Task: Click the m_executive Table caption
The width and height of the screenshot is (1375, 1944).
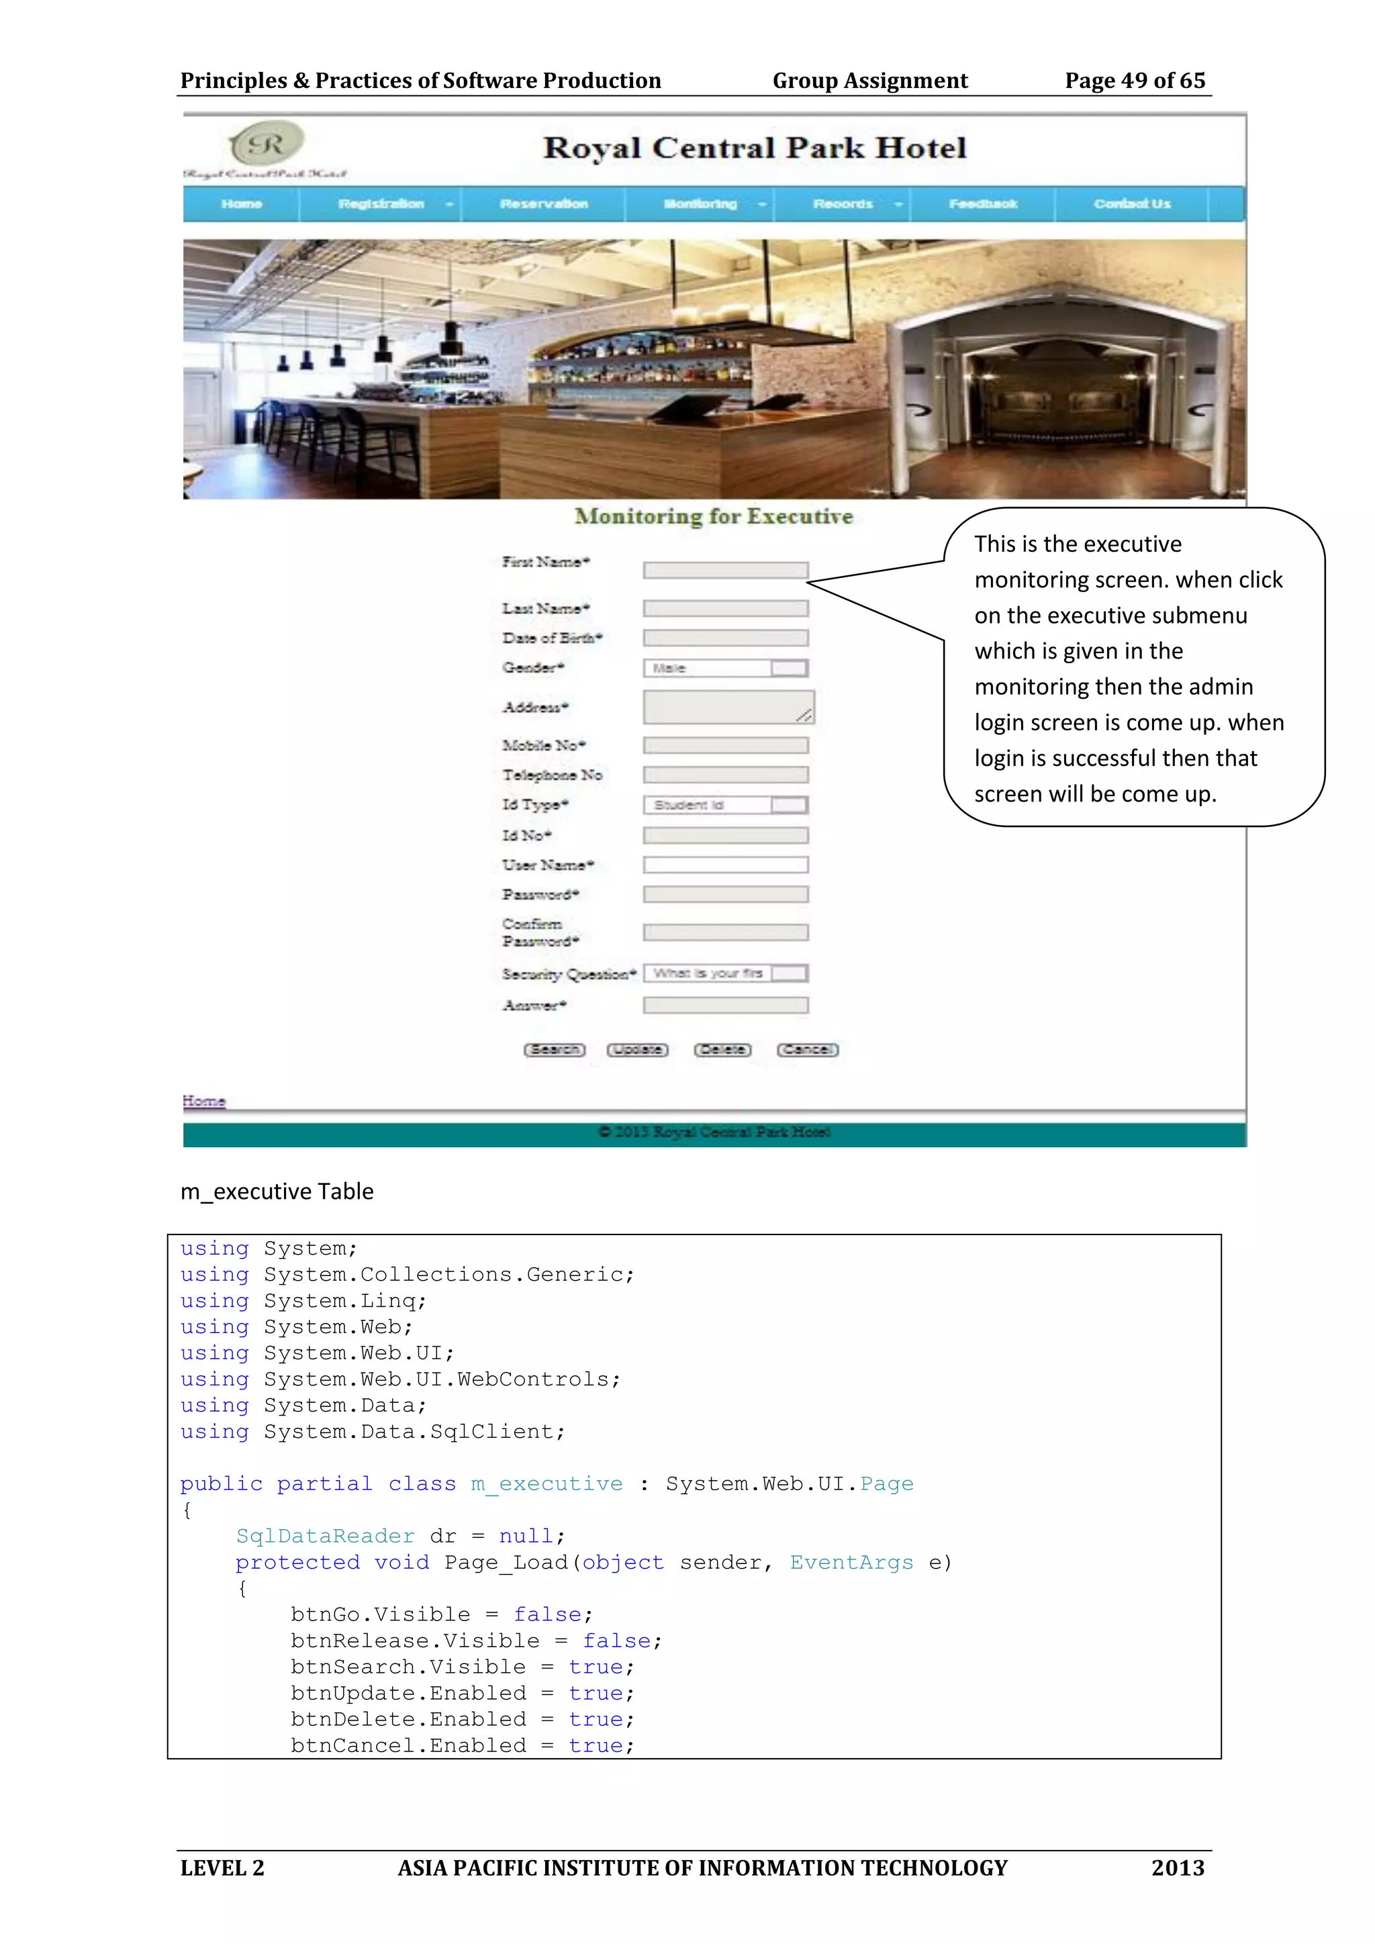Action: 277,1192
